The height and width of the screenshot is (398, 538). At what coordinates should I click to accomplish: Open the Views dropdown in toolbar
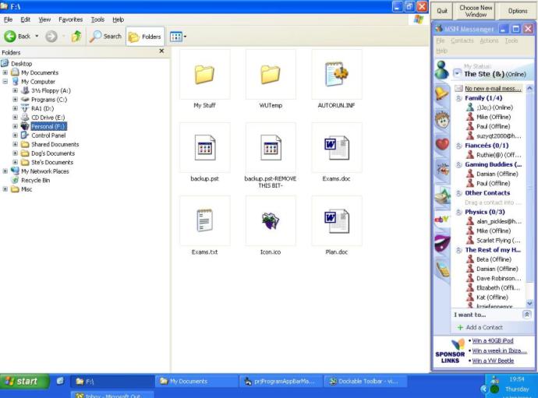(179, 37)
